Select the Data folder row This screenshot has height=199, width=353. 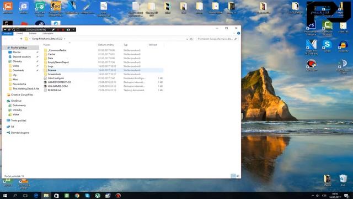click(104, 58)
